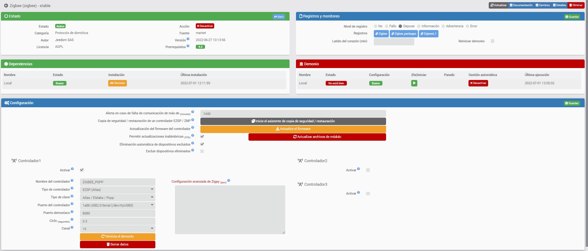588x251 pixels.
Task: Click Desactivar in the Estado Acción row
Action: [x=205, y=26]
